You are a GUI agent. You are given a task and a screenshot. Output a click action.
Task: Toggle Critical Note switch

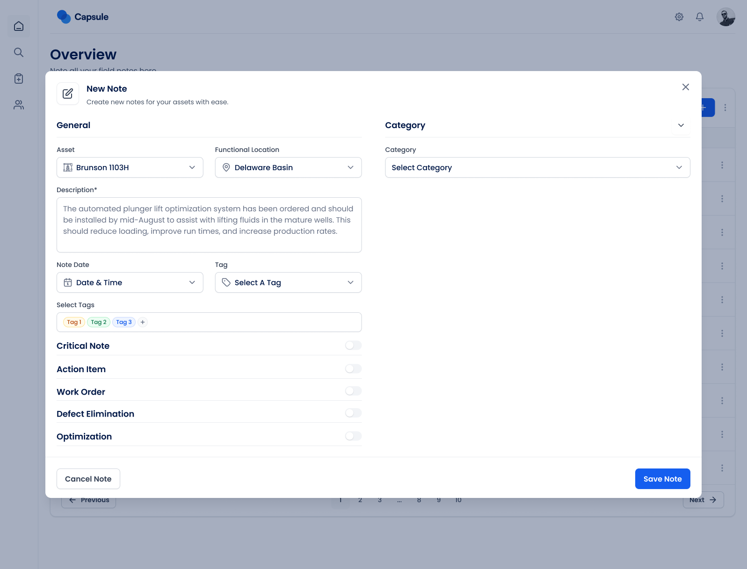pyautogui.click(x=353, y=346)
